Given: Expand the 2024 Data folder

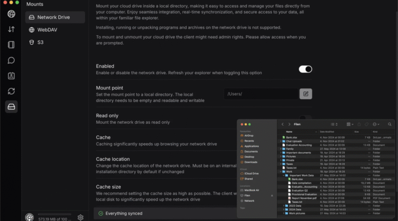Looking at the screenshot, I should [x=284, y=210].
